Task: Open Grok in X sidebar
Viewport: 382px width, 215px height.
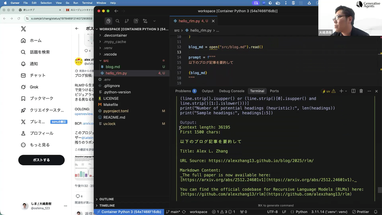Action: pyautogui.click(x=30, y=87)
